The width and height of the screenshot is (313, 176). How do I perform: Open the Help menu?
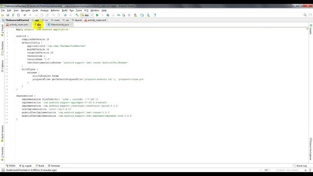(104, 10)
